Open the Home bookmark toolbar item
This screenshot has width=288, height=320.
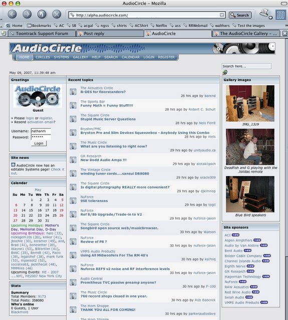point(15,25)
